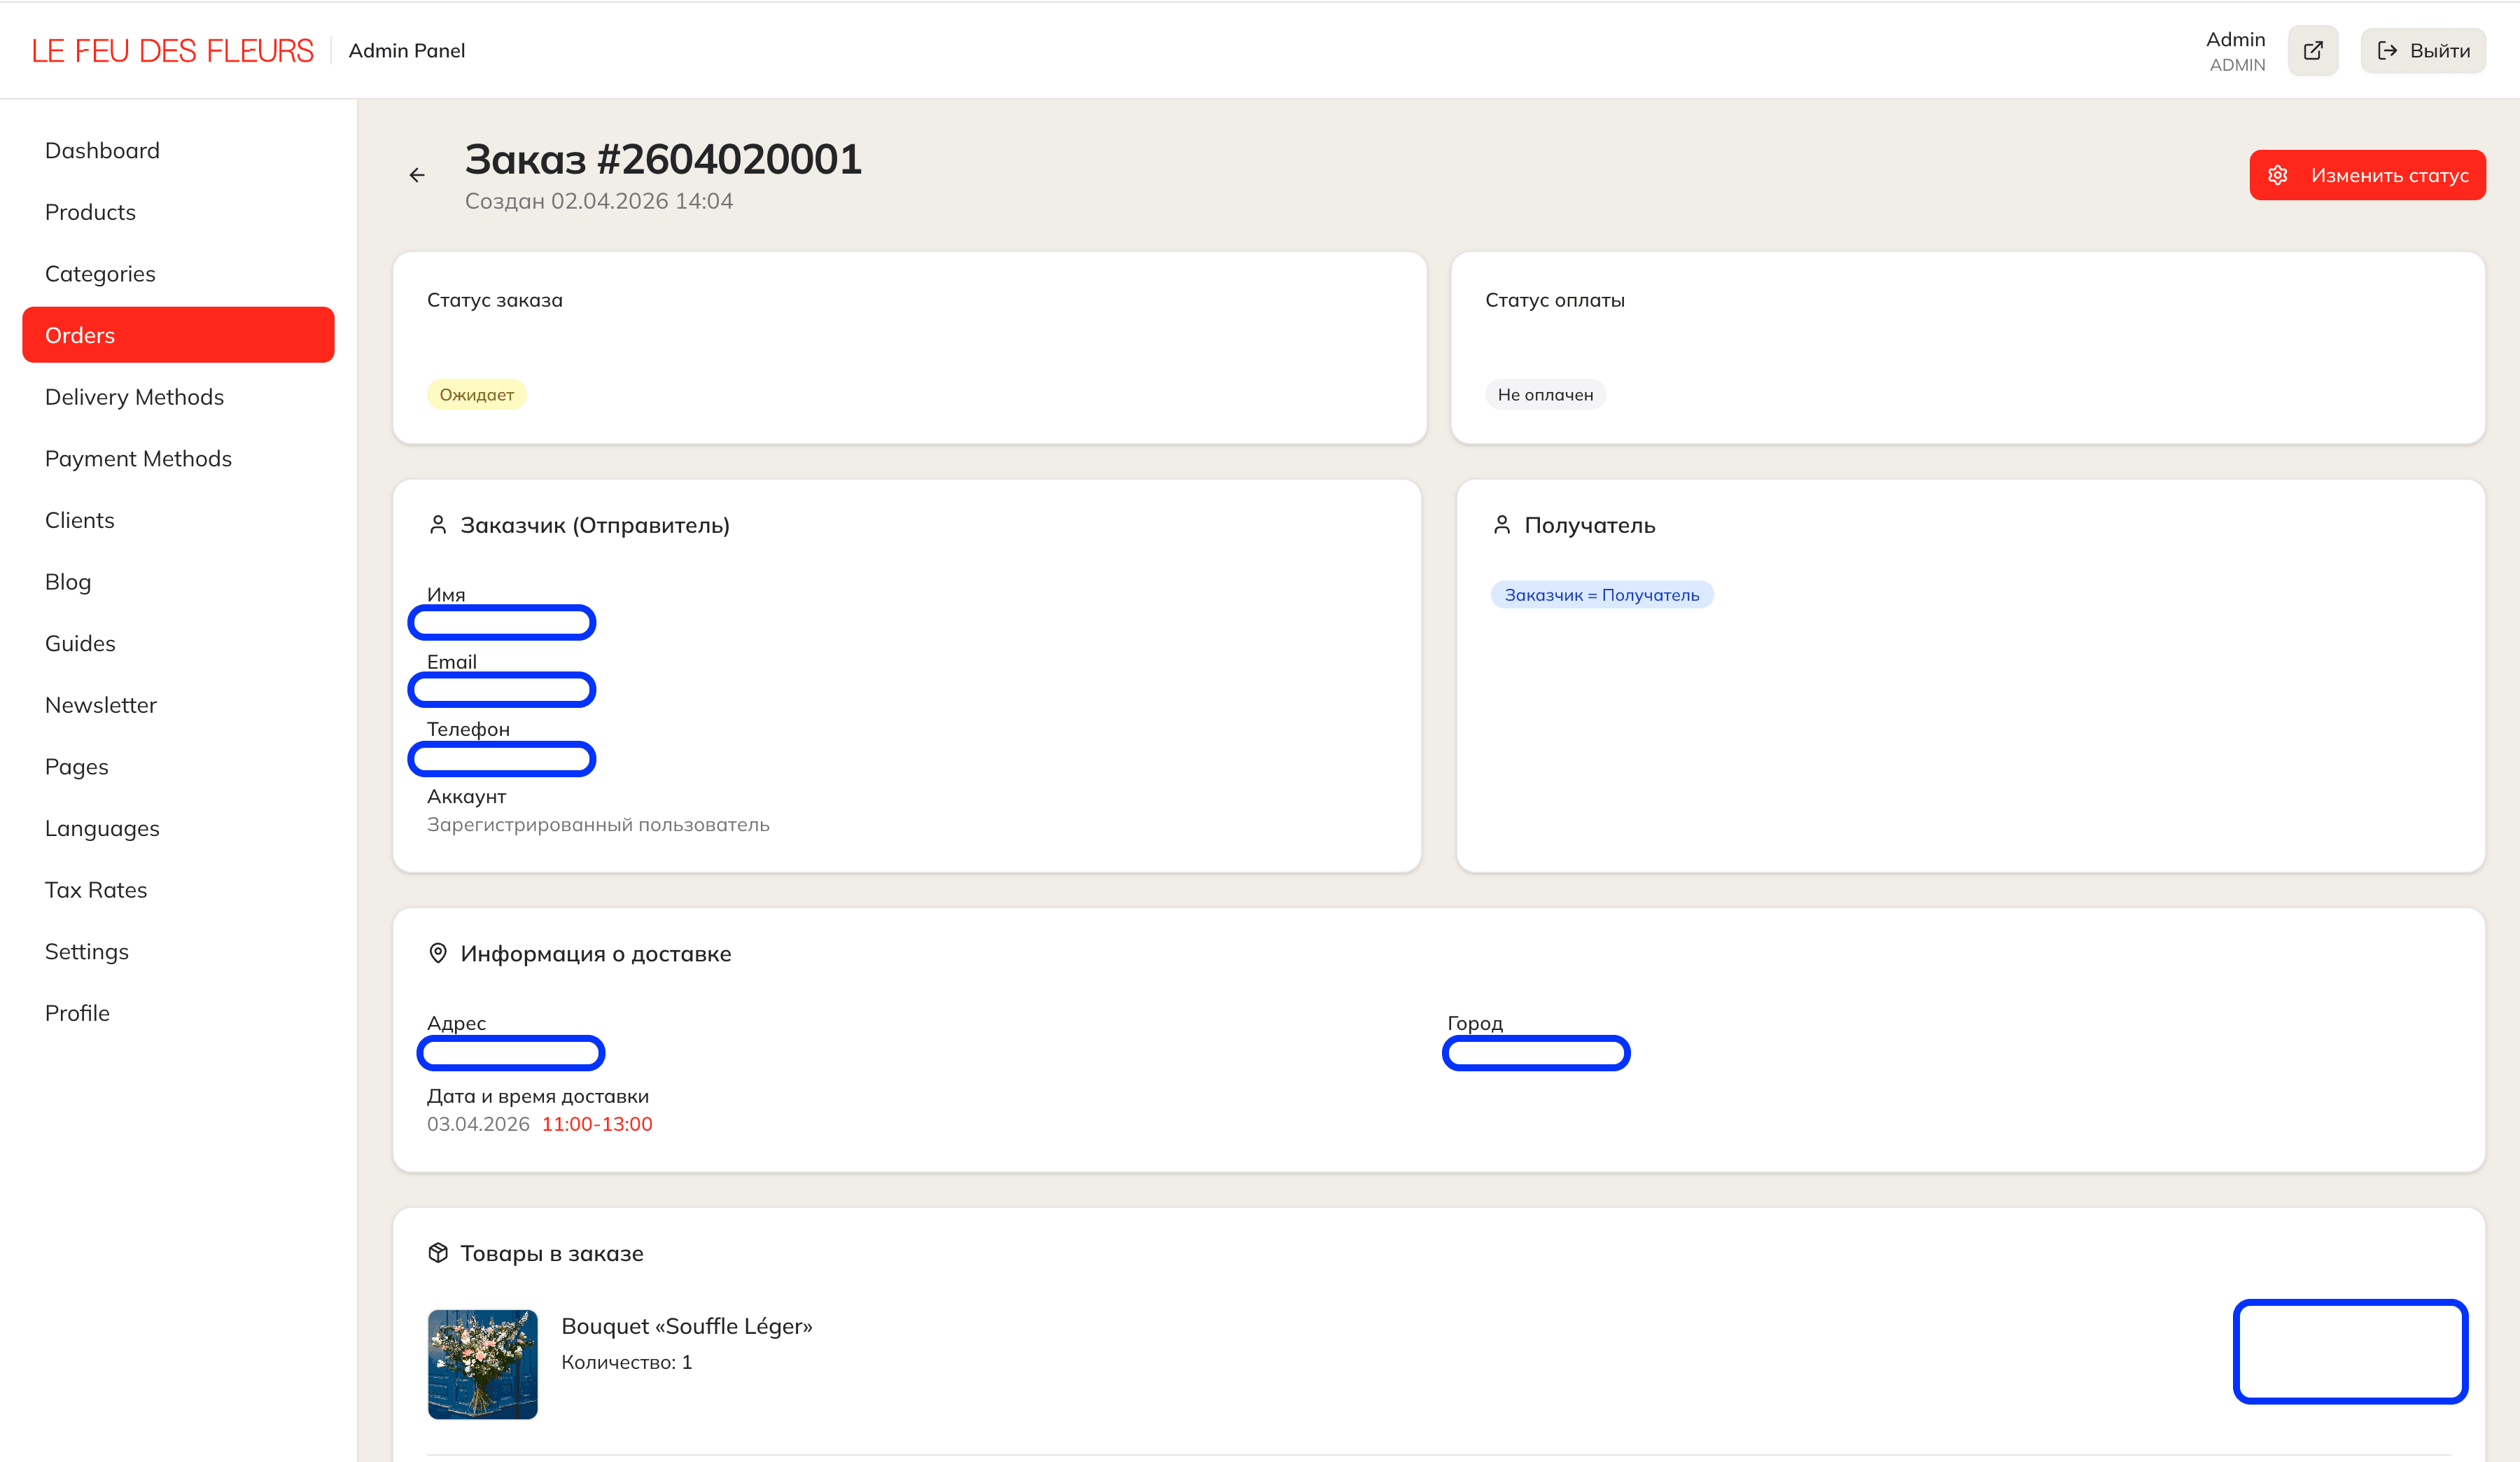This screenshot has height=1462, width=2520.
Task: Open Tax Rates settings page
Action: tap(96, 890)
